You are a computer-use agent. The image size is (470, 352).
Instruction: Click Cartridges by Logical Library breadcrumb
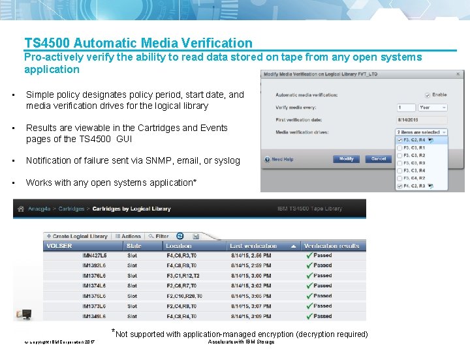(131, 209)
